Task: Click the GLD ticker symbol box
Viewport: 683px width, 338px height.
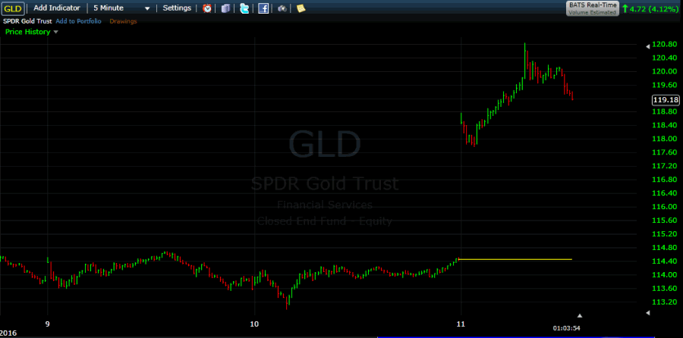Action: coord(13,8)
